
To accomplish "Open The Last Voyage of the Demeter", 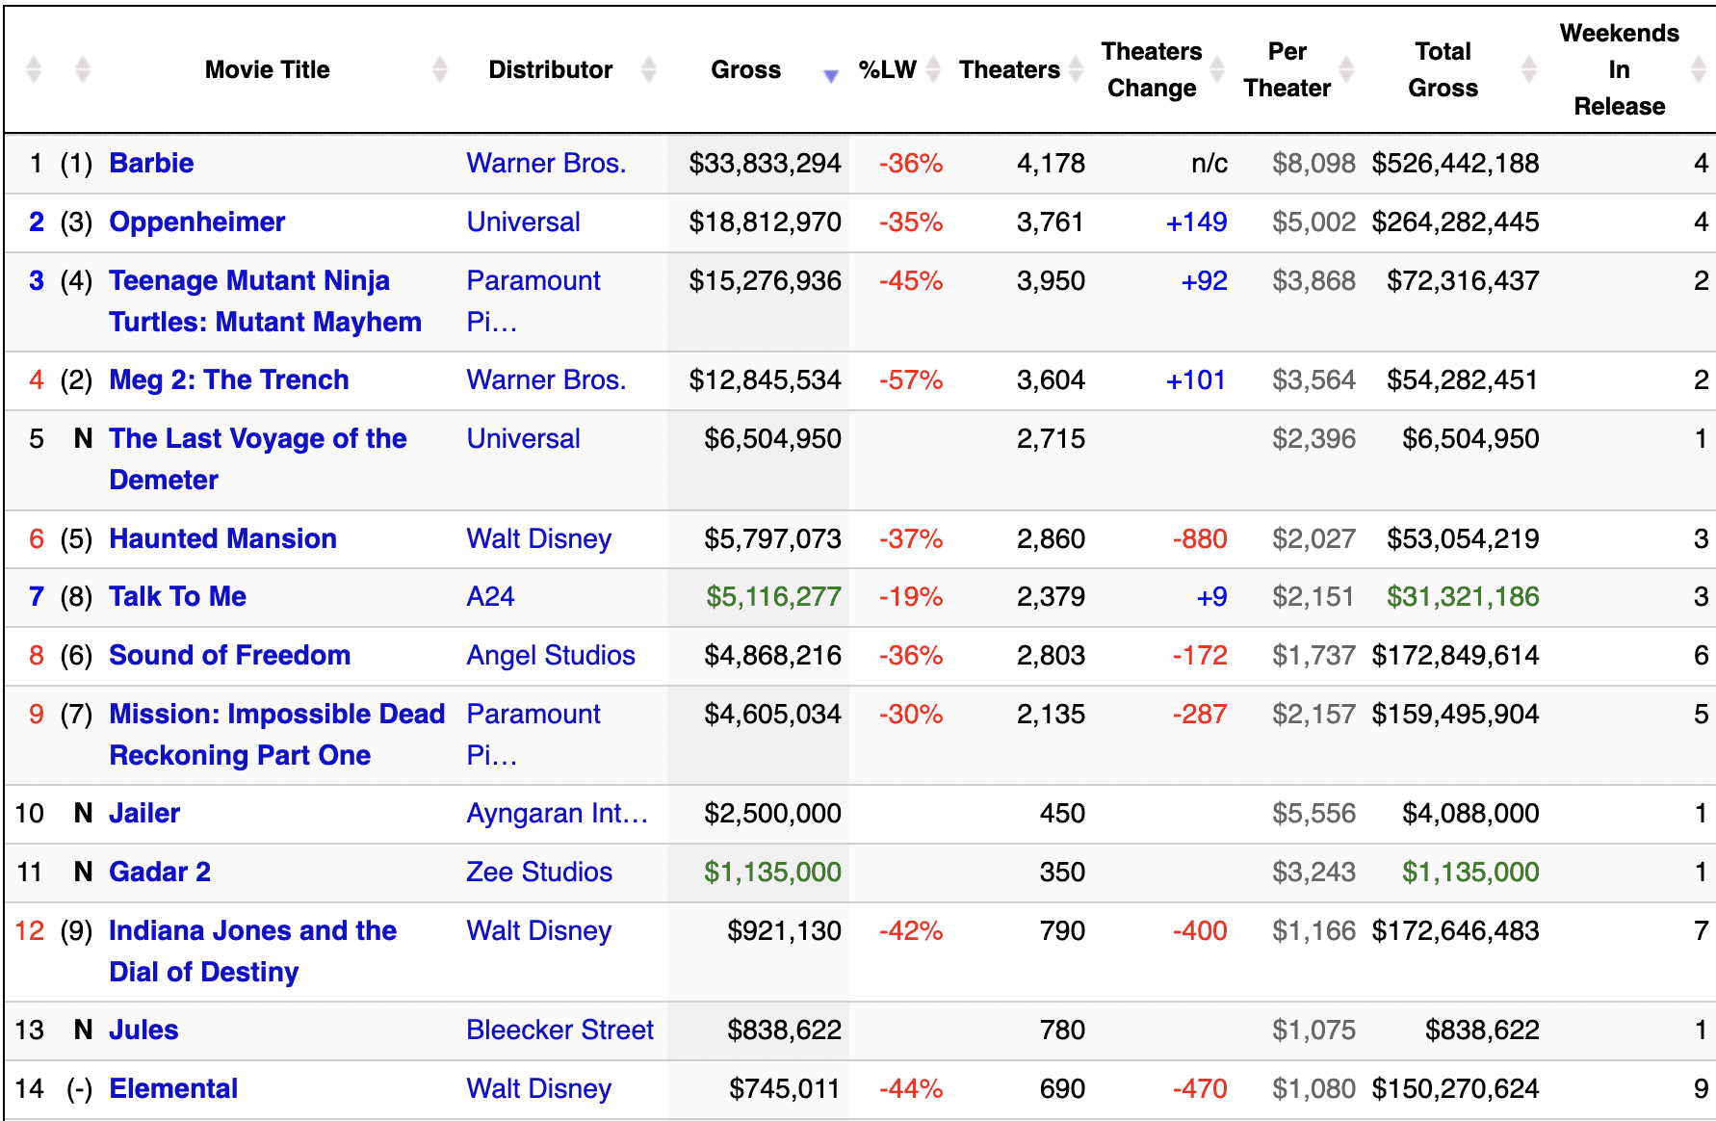I will point(257,458).
